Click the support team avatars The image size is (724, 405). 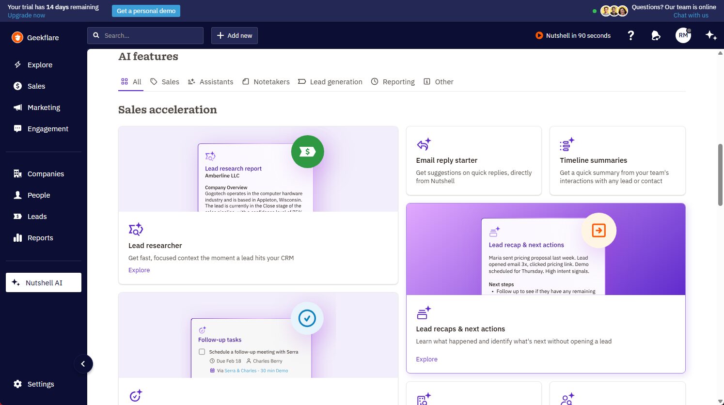tap(614, 11)
